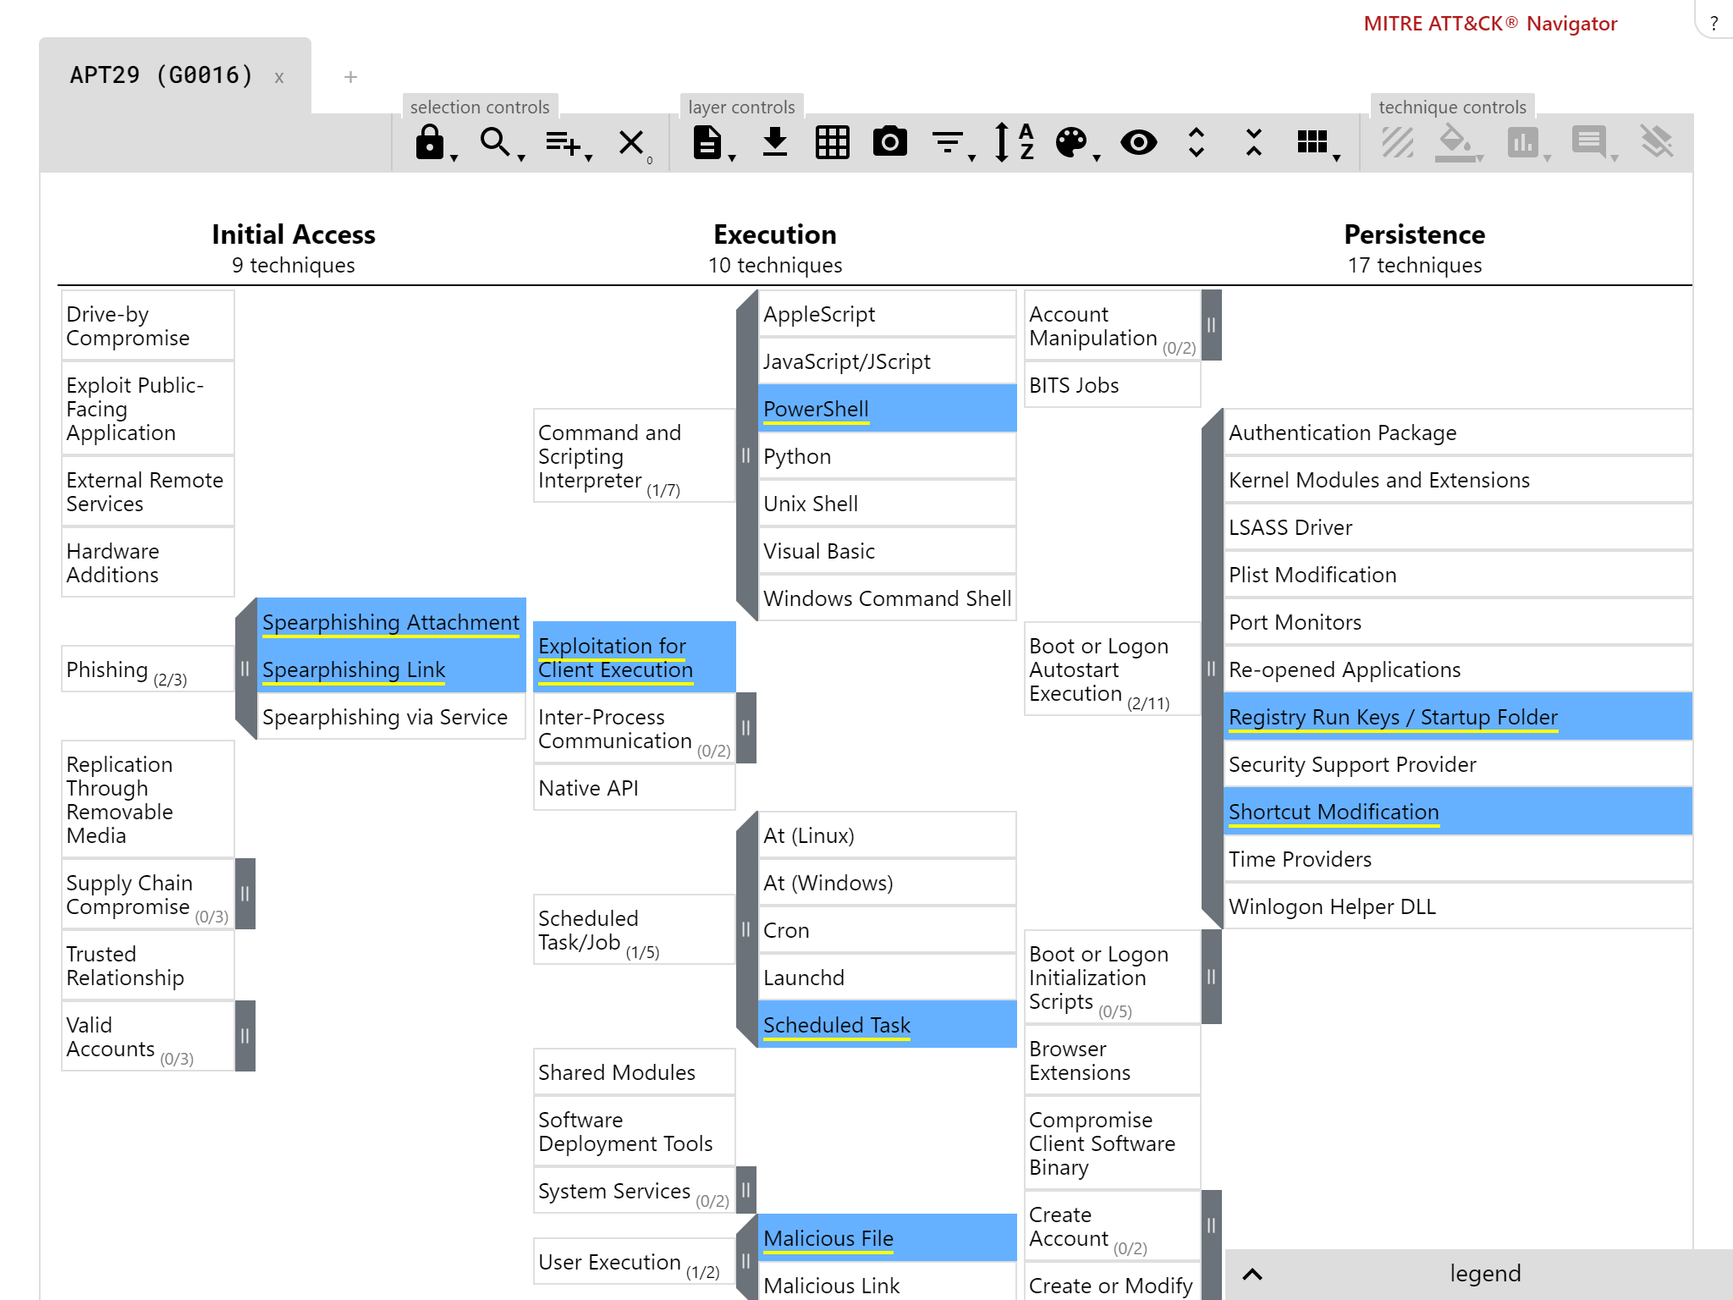This screenshot has height=1300, width=1733.
Task: Select the Python sub-technique
Action: [x=888, y=456]
